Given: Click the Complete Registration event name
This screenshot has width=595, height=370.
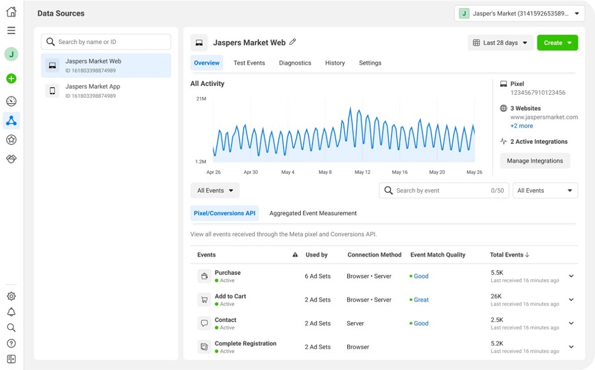Looking at the screenshot, I should tap(245, 343).
